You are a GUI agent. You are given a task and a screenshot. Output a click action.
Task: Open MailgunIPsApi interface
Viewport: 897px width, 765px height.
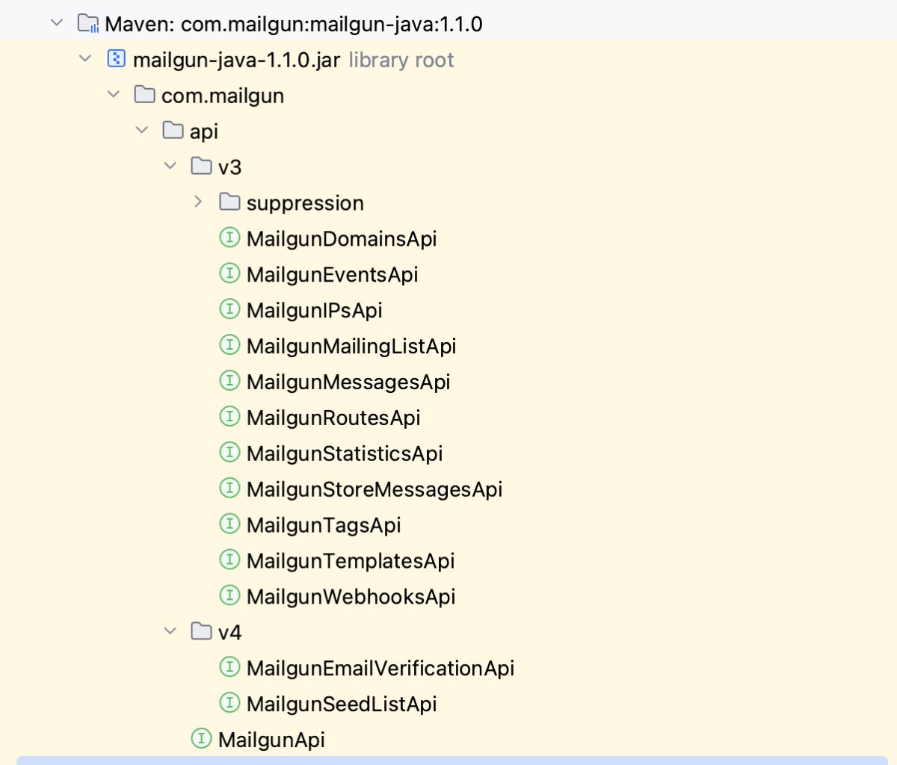pos(315,311)
